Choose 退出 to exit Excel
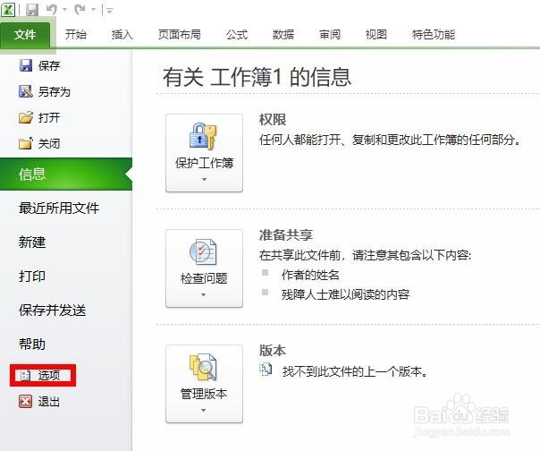The height and width of the screenshot is (451, 540). pyautogui.click(x=49, y=402)
